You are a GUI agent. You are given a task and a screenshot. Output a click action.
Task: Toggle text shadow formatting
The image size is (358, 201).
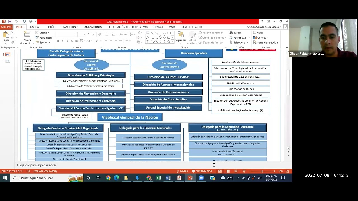72,41
